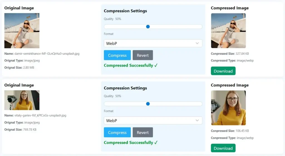Download the 327.84 KB compressed image

point(223,71)
